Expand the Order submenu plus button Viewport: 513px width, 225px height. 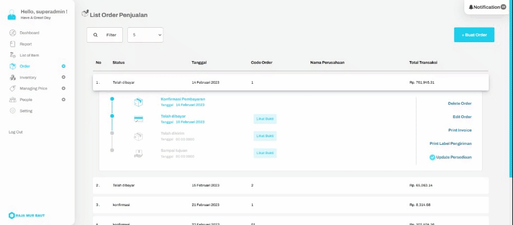pos(64,66)
